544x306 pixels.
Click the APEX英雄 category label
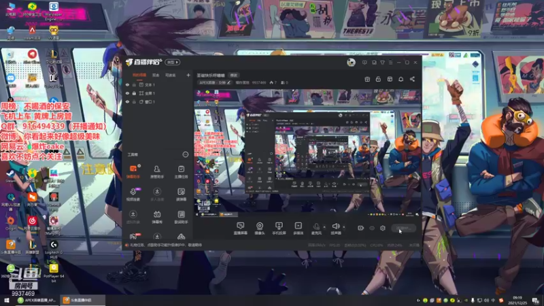[212, 83]
